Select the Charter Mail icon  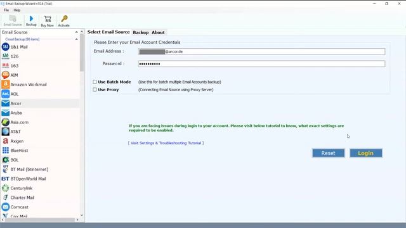pyautogui.click(x=6, y=198)
